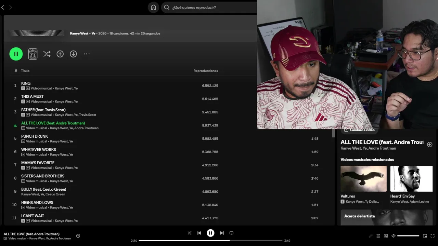Click the track list vertical scrollbar
The height and width of the screenshot is (246, 438).
tap(333, 133)
